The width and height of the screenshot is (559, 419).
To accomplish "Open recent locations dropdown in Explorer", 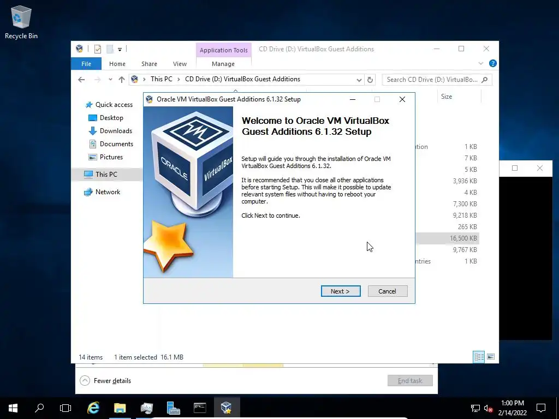I will (110, 80).
